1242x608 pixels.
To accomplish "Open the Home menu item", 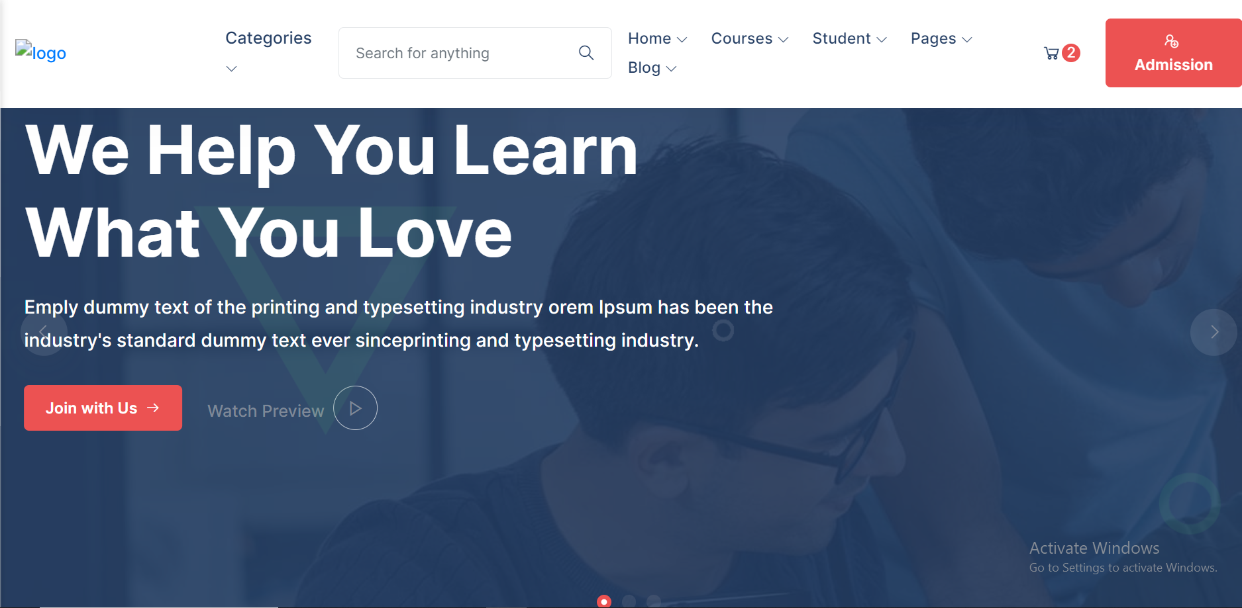I will 656,39.
